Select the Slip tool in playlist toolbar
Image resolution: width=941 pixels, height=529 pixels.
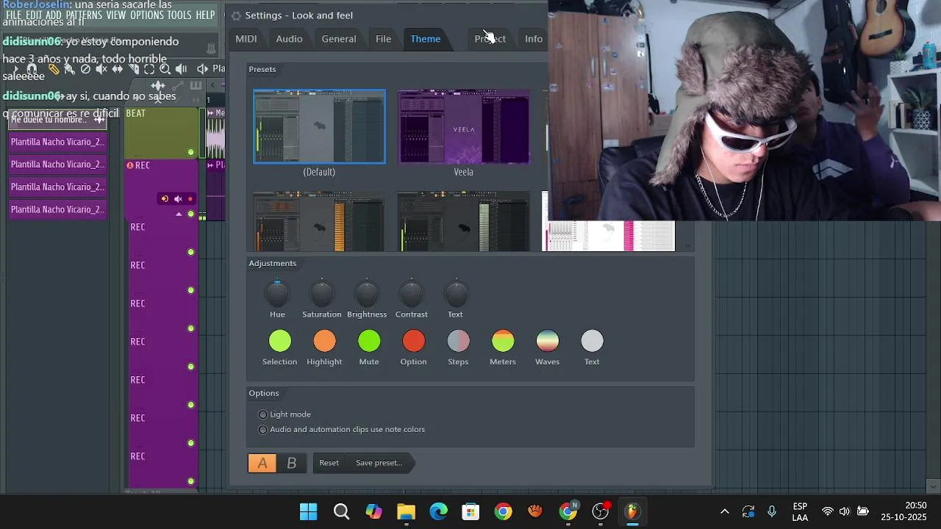point(117,69)
